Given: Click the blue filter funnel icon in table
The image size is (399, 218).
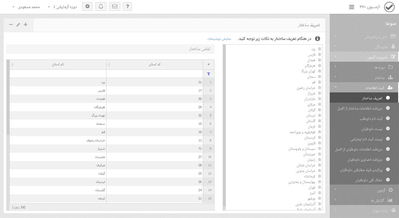Looking at the screenshot, I should point(208,74).
